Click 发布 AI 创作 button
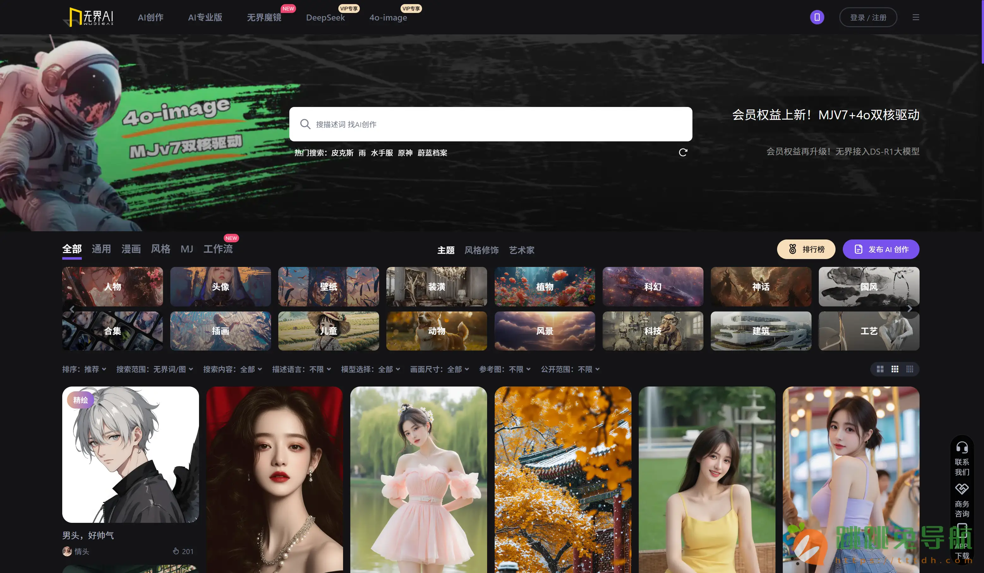 (x=881, y=249)
